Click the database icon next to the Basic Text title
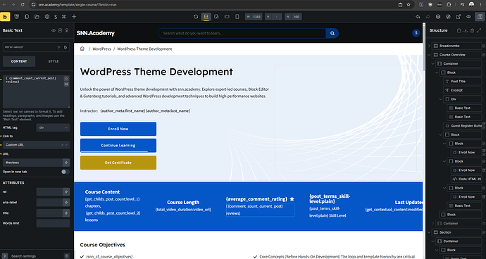This screenshot has width=486, height=259. pyautogui.click(x=60, y=30)
